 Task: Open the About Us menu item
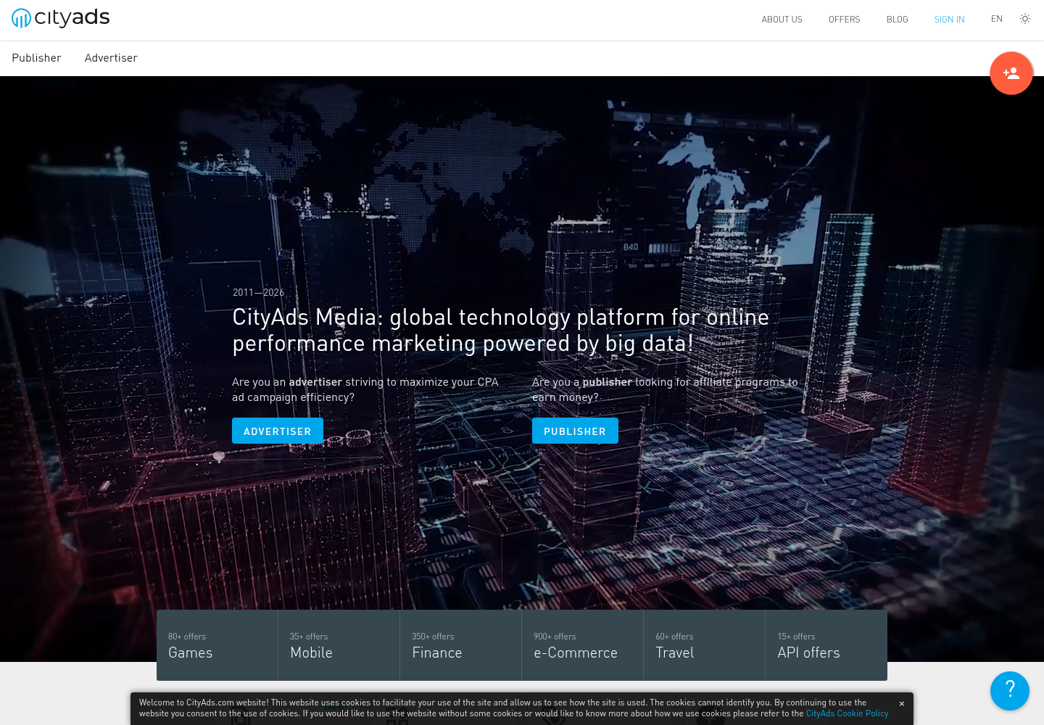(782, 20)
